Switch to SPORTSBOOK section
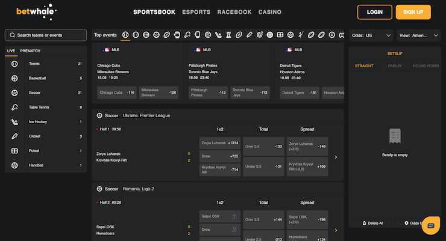The height and width of the screenshot is (241, 446). tap(154, 12)
